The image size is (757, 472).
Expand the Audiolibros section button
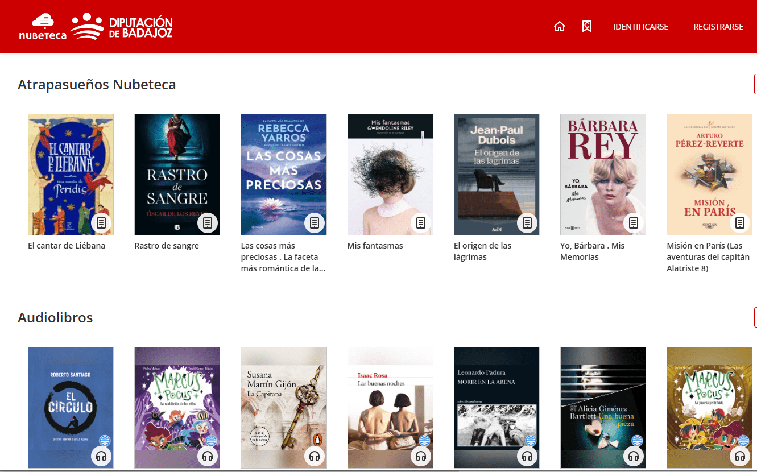[755, 317]
